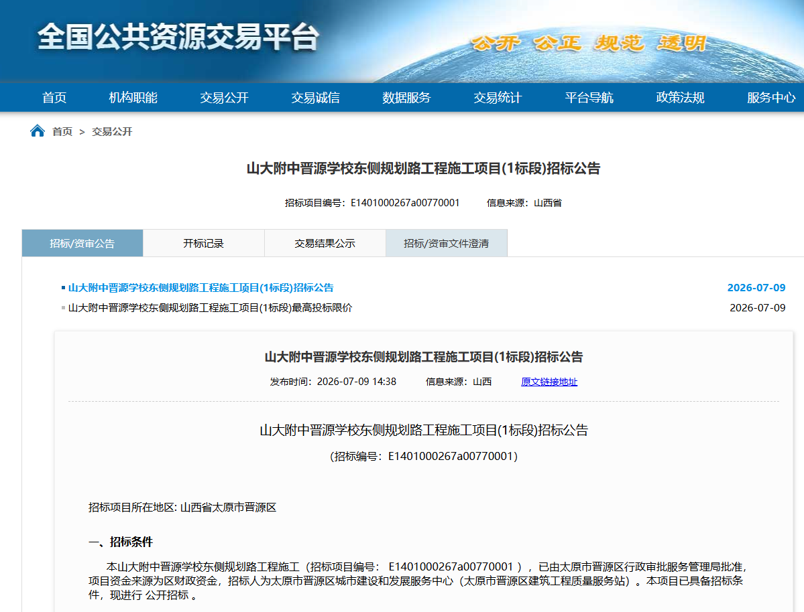804x612 pixels.
Task: Open 机构职能 menu item
Action: (133, 97)
